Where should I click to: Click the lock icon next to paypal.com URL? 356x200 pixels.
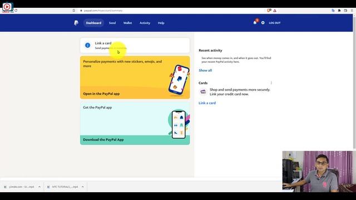81,11
